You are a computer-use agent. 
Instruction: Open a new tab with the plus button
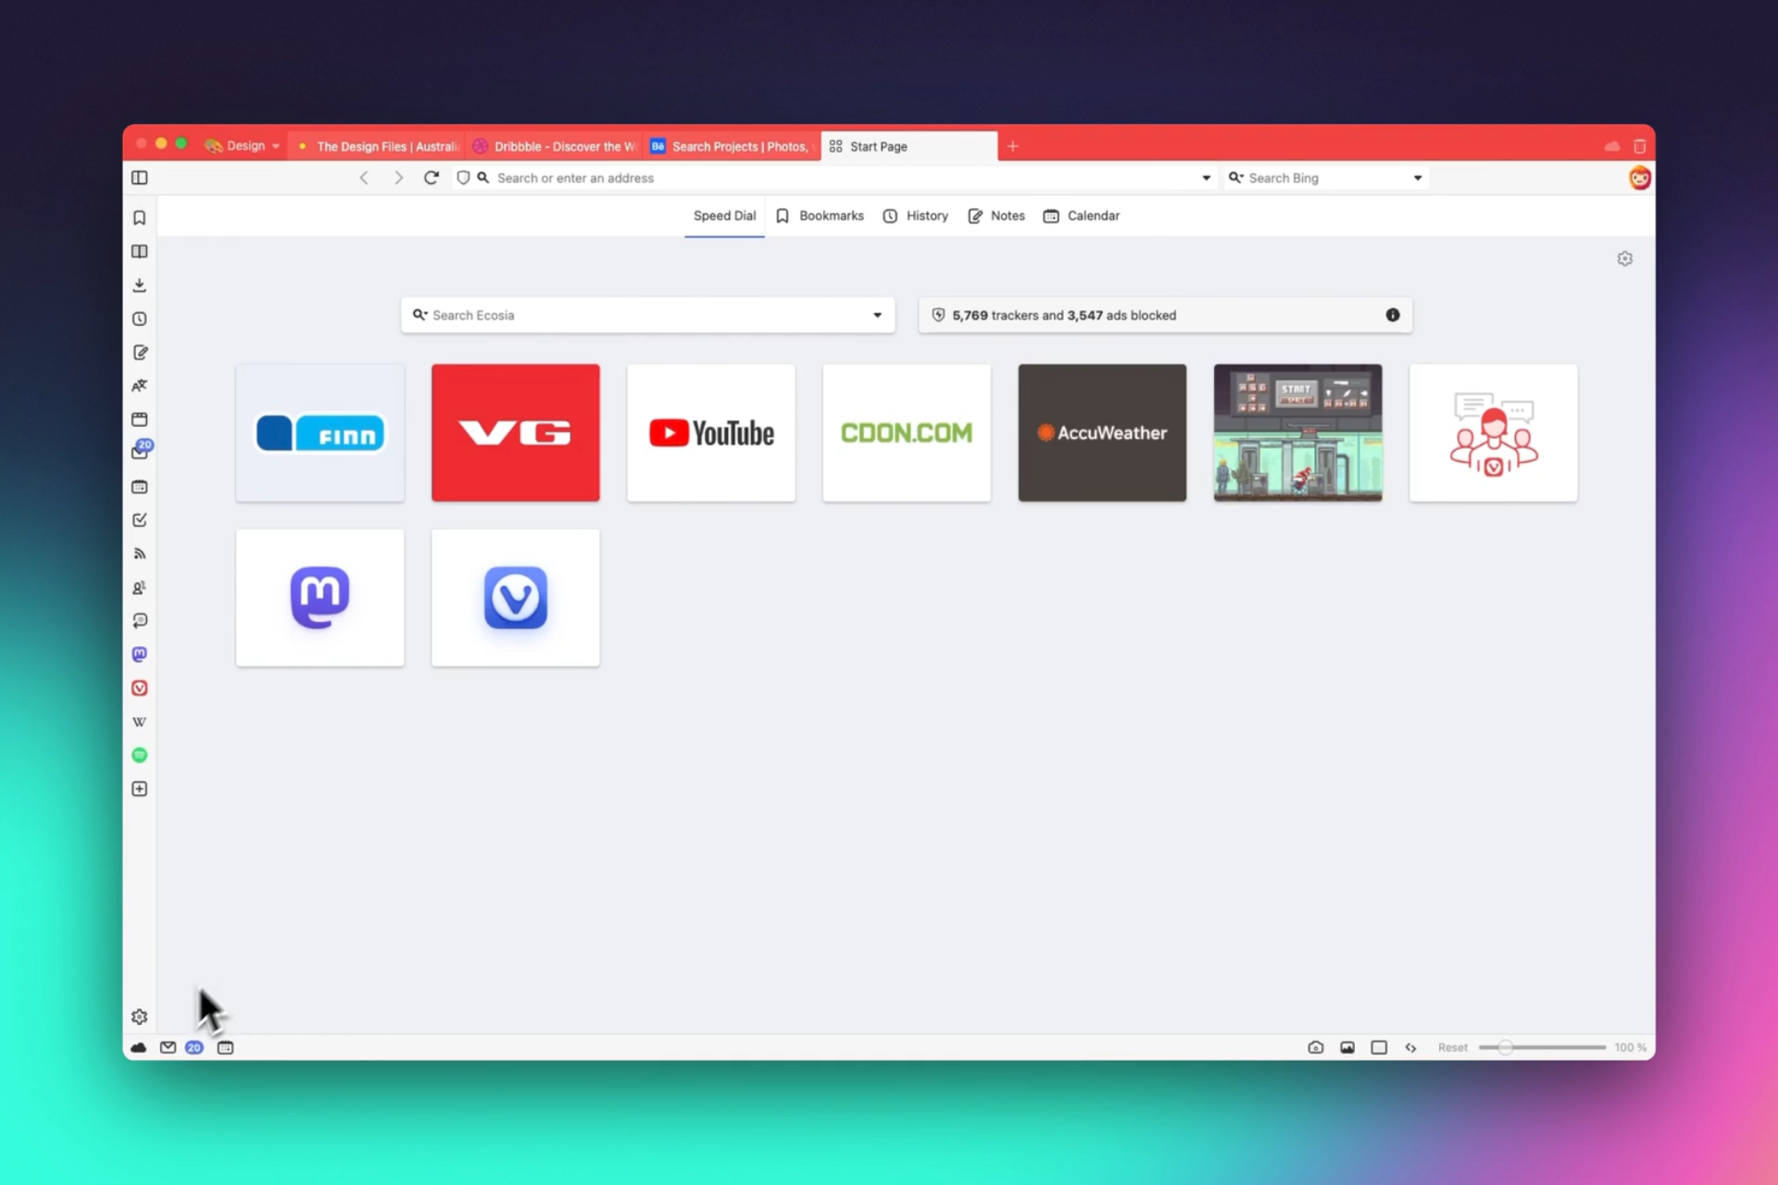coord(1013,146)
